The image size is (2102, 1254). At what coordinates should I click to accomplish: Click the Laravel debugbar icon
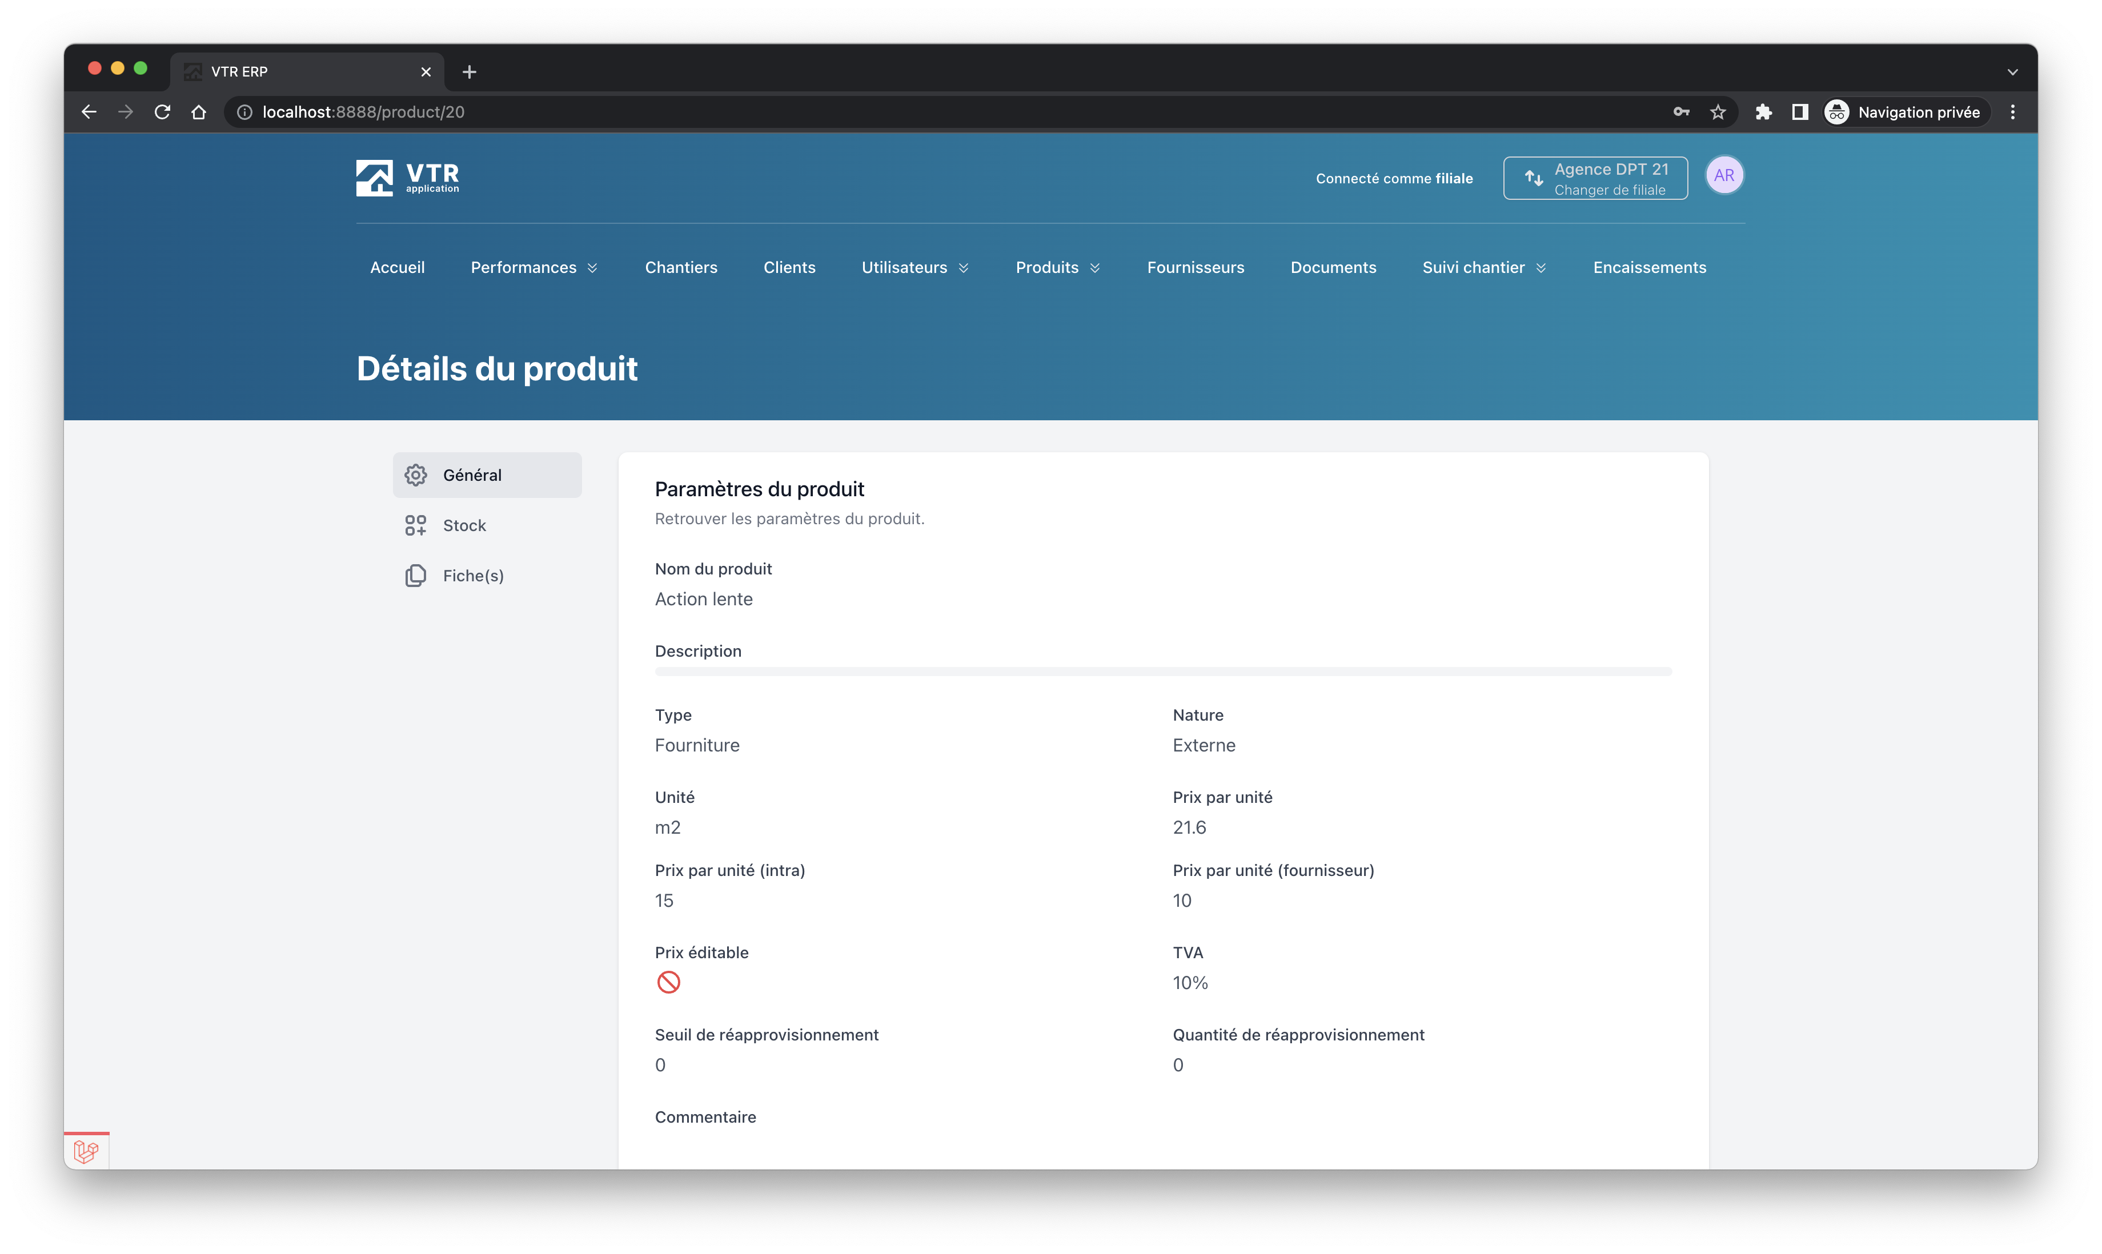coord(86,1151)
